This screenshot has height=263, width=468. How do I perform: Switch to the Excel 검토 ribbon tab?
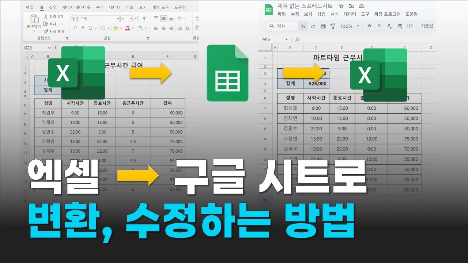click(129, 7)
